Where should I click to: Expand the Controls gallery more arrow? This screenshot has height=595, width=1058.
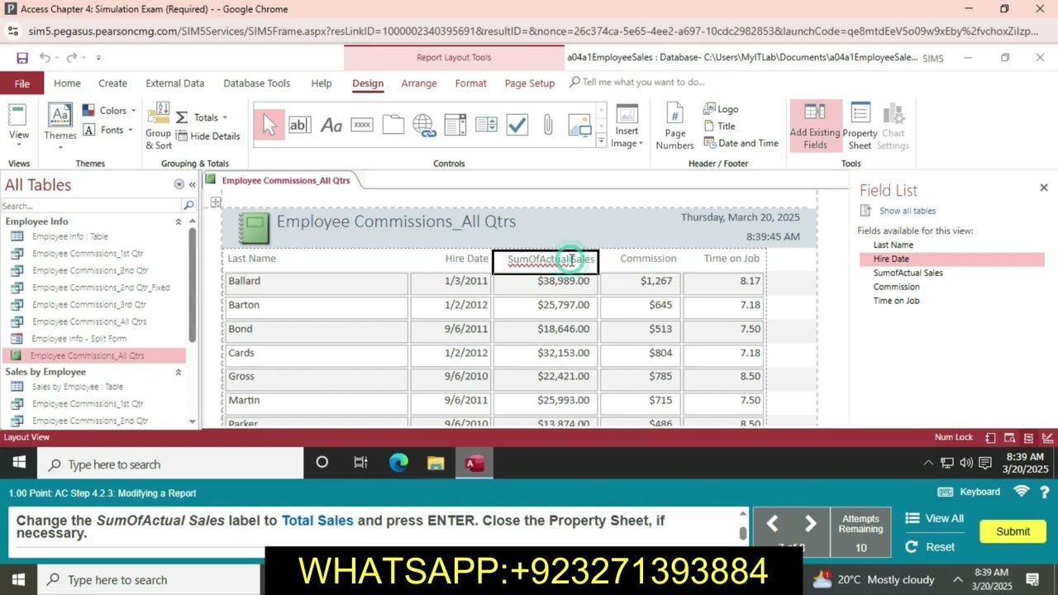(601, 141)
